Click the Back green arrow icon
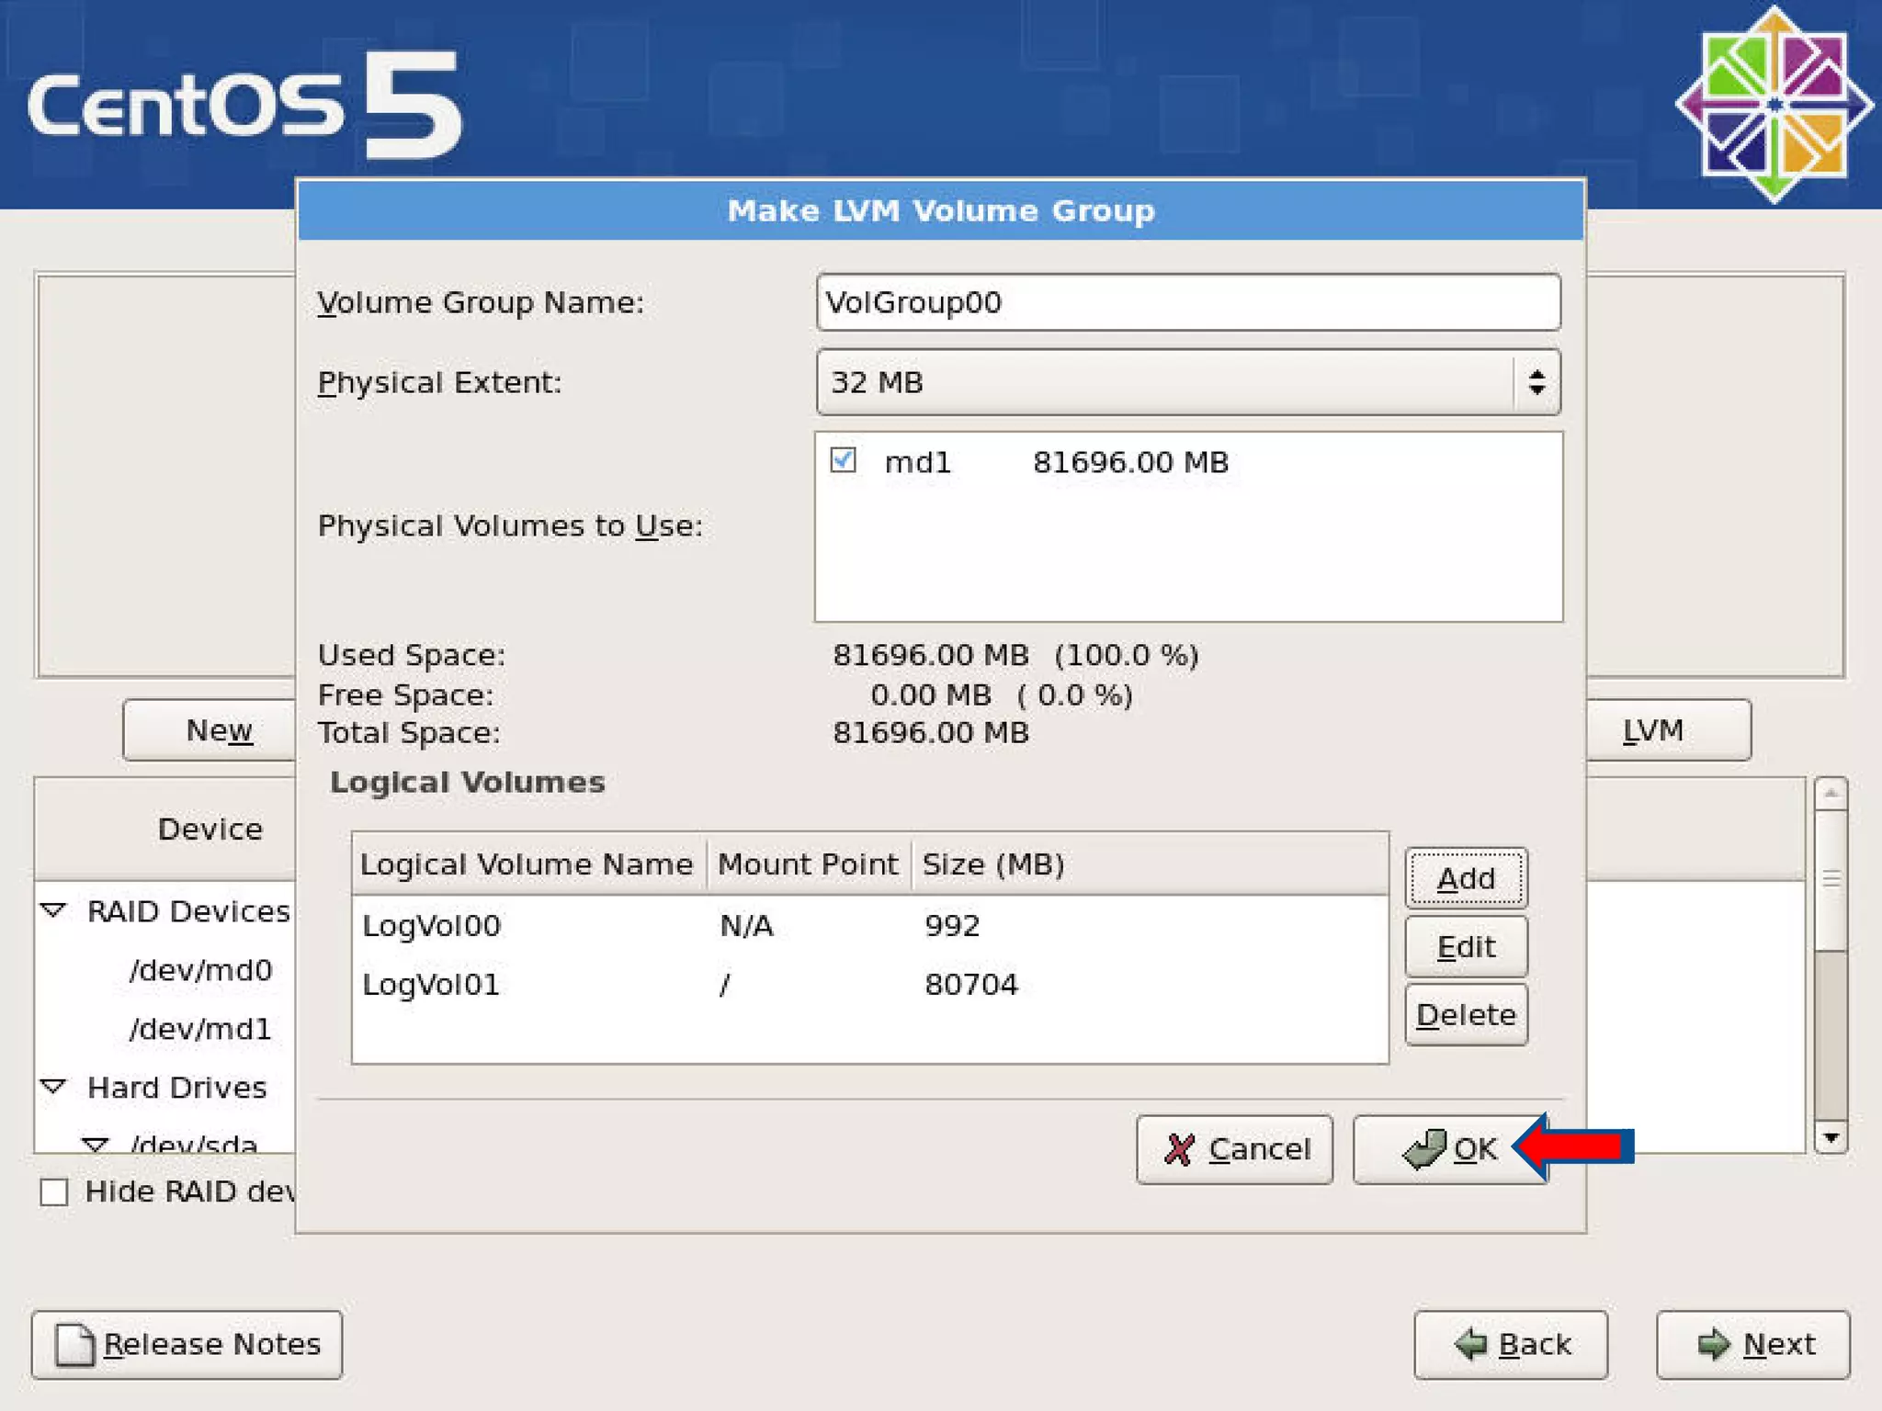The height and width of the screenshot is (1411, 1882). click(x=1471, y=1344)
